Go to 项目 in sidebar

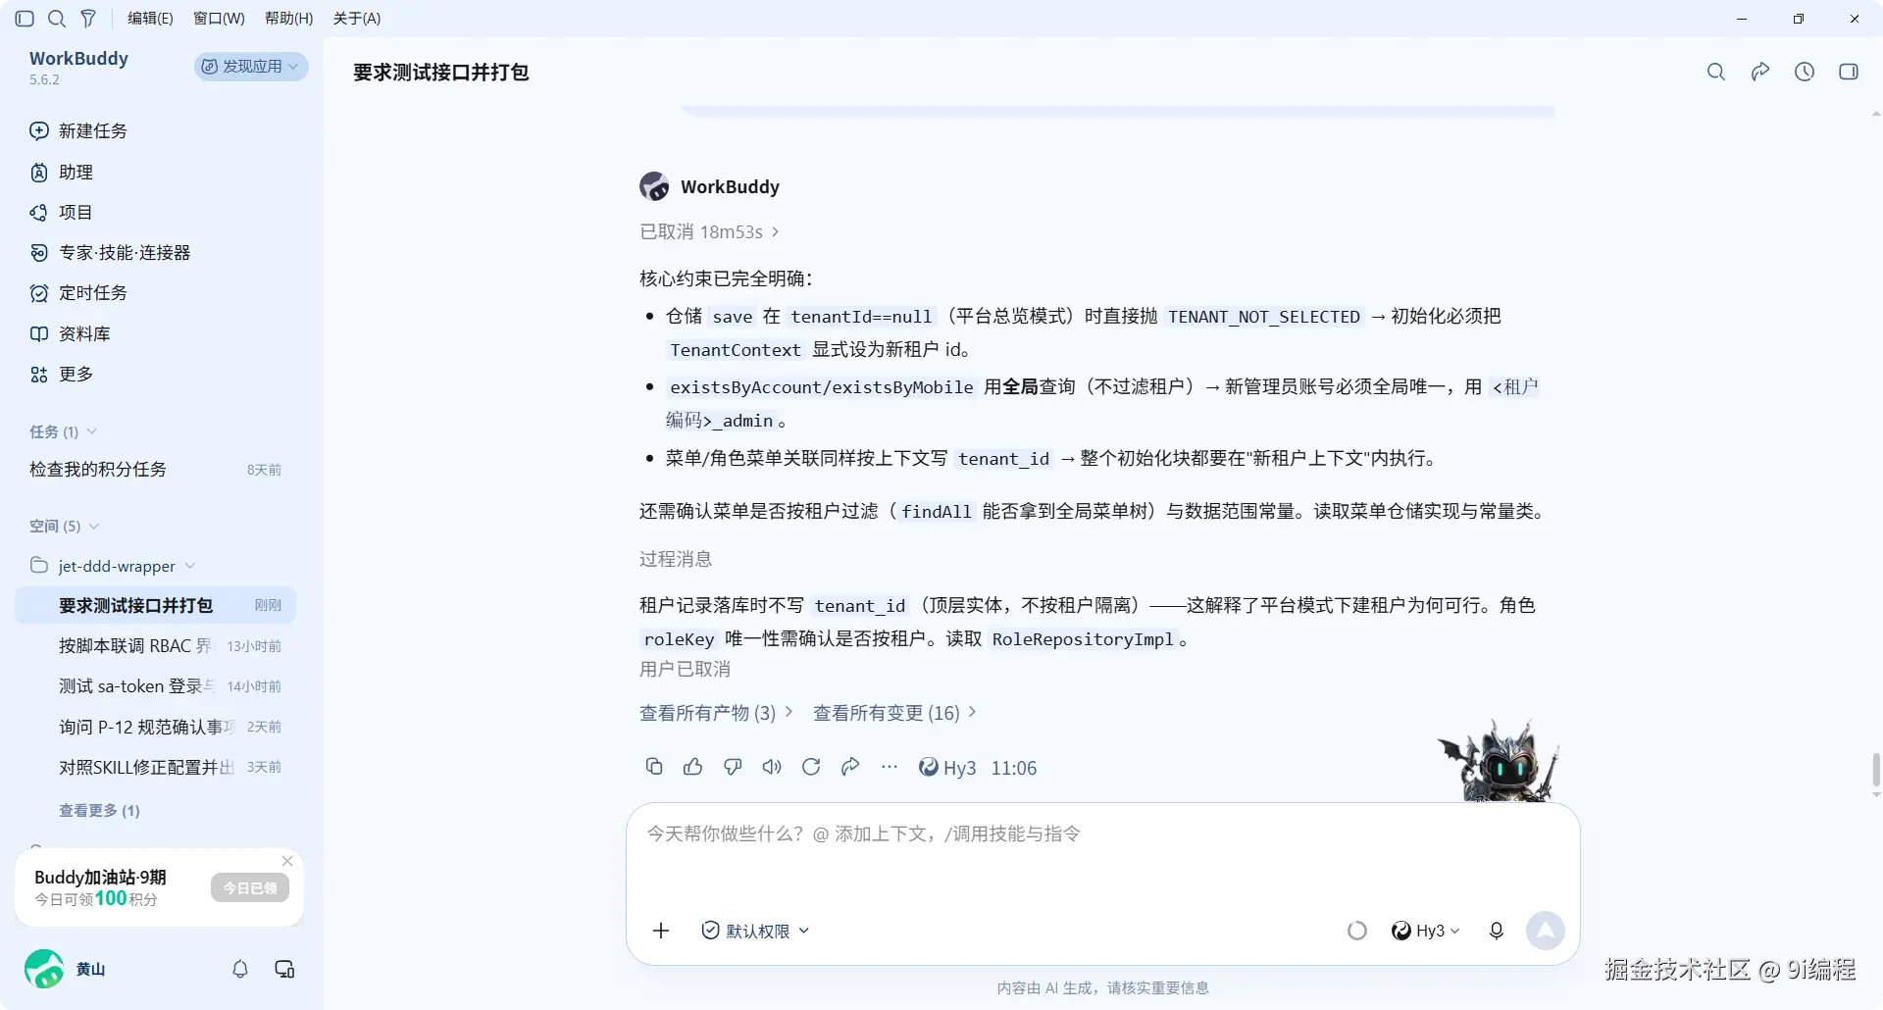click(x=61, y=213)
